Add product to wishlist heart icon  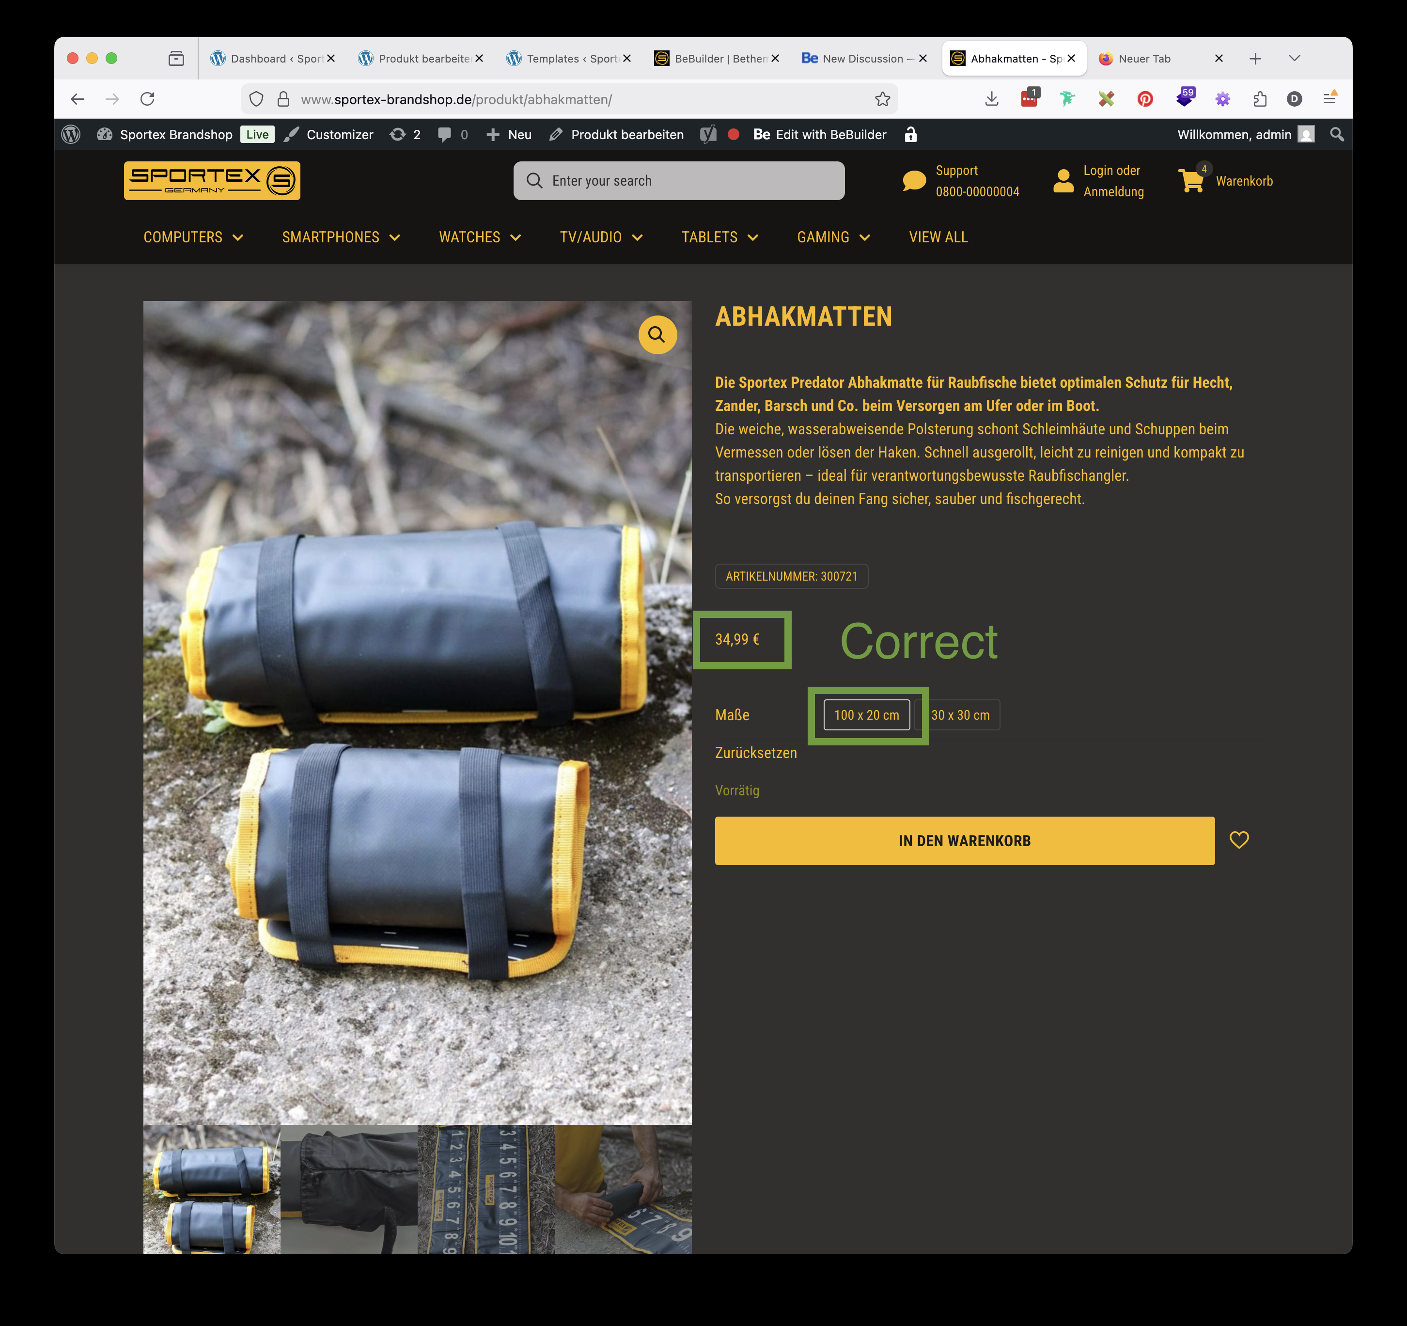pos(1238,839)
